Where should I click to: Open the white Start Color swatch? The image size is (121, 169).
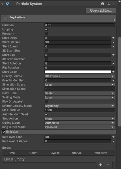click(x=78, y=72)
